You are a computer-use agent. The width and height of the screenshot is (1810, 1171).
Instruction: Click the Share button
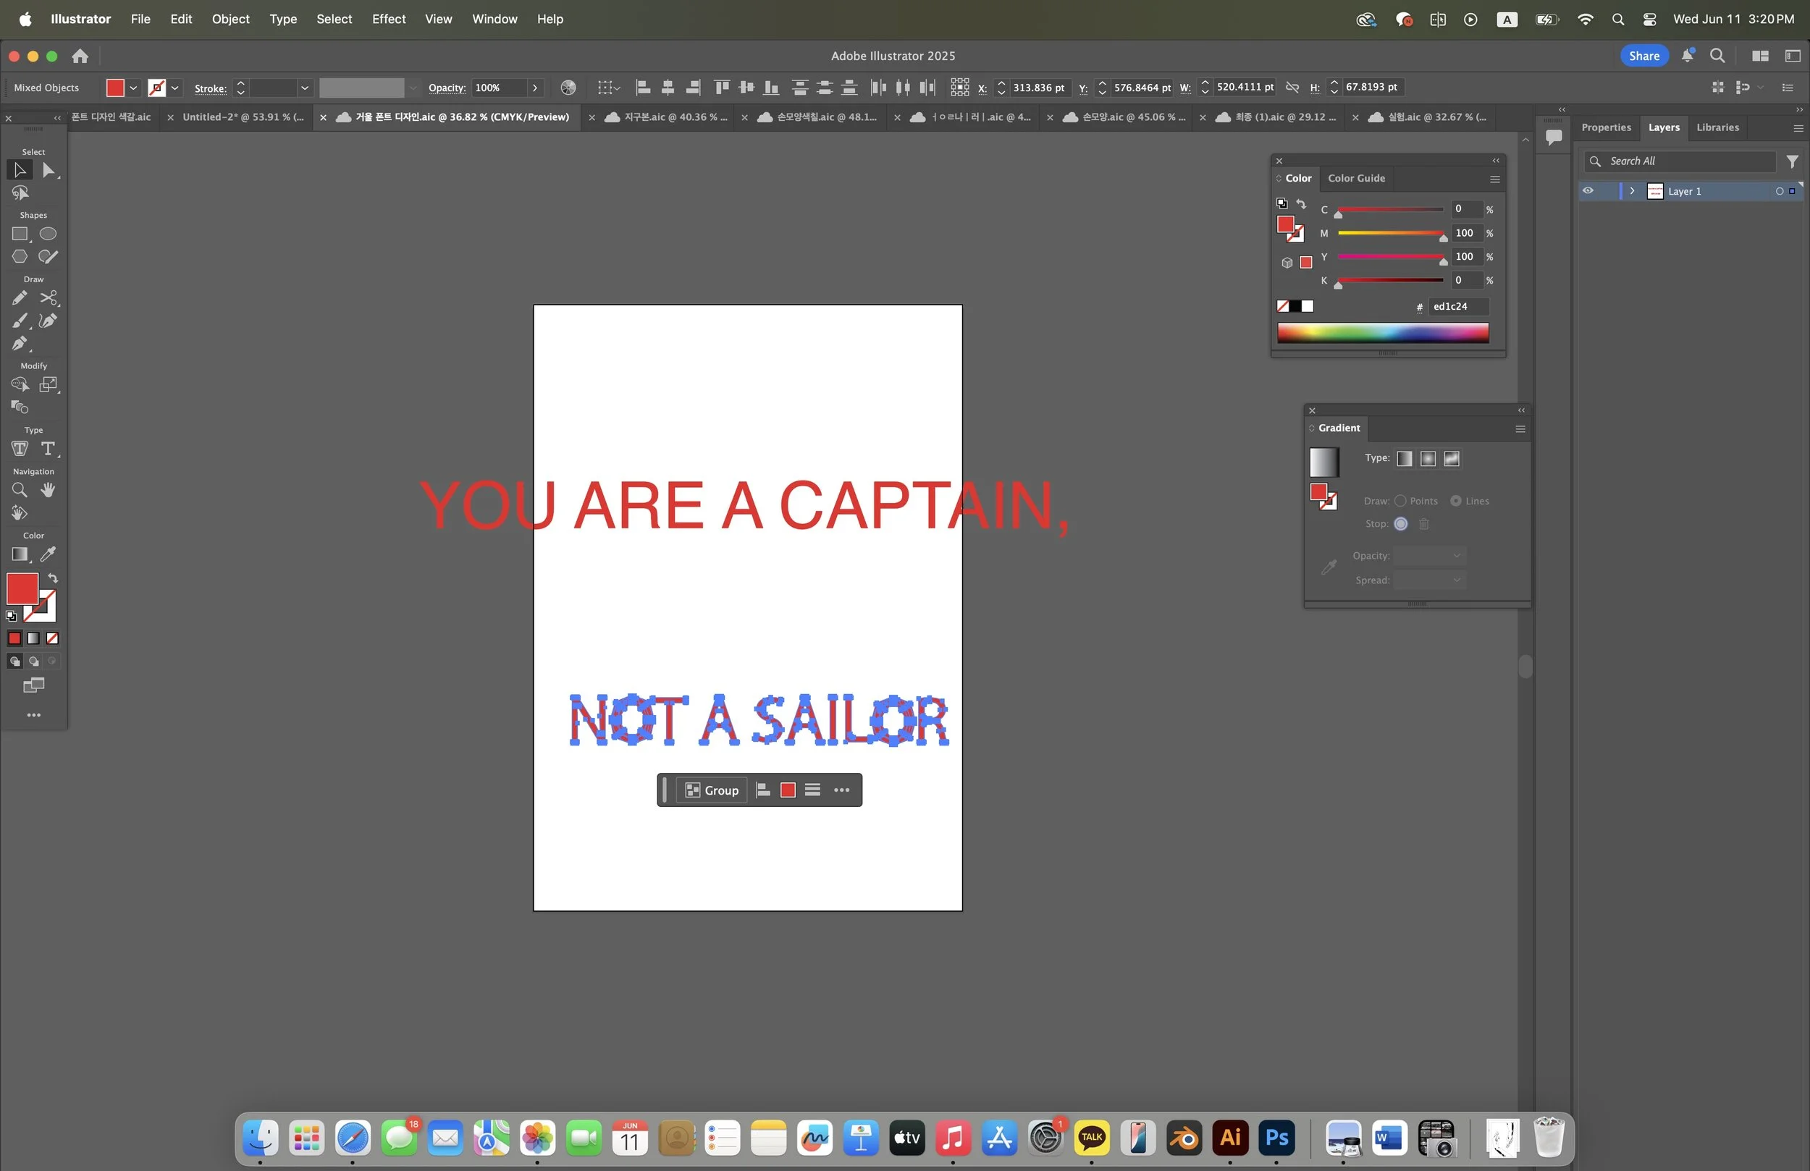click(x=1643, y=56)
